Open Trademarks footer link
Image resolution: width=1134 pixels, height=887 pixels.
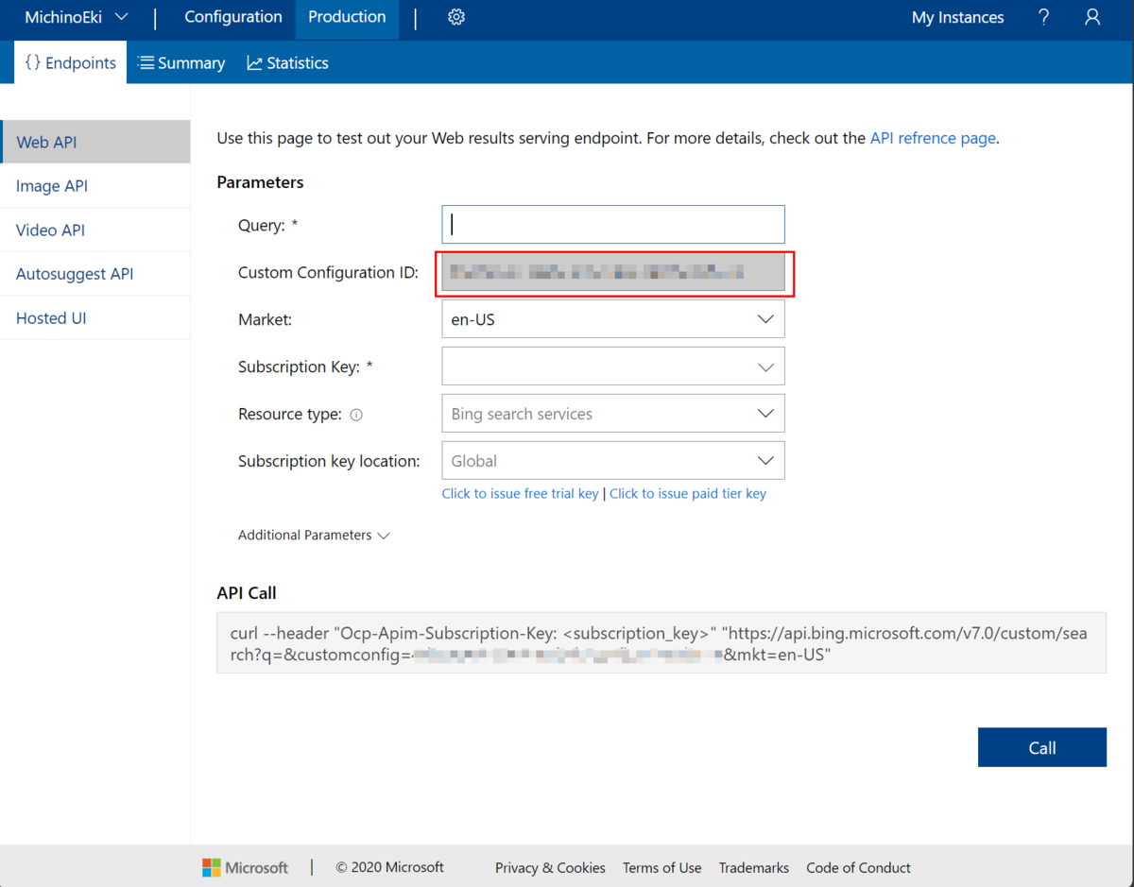tap(754, 867)
